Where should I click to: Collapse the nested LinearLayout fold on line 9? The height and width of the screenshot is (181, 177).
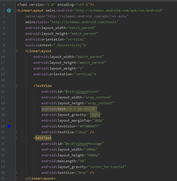[15, 51]
